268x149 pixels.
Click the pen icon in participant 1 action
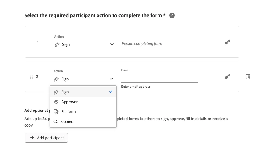(x=57, y=45)
